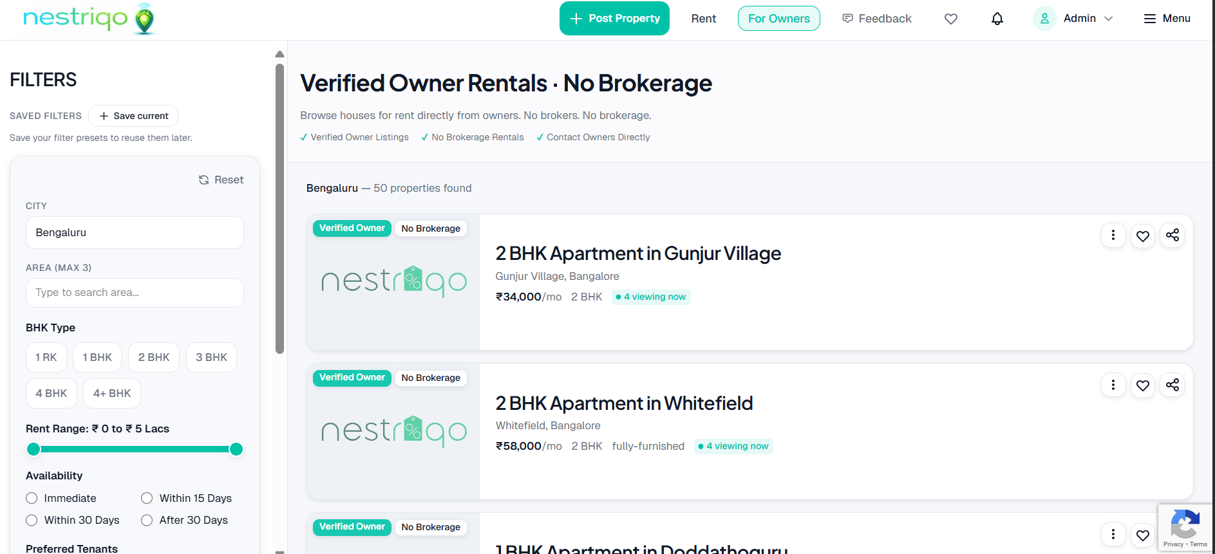Click the wishlist heart in the header
Screen dimensions: 1215x554
[x=951, y=19]
